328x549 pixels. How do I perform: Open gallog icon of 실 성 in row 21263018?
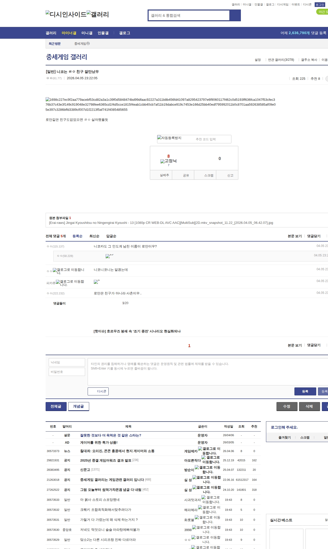pyautogui.click(x=207, y=480)
